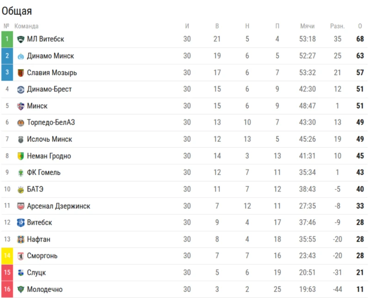
Task: Click the Неман Гродно yellow-green crest
Action: pos(21,156)
